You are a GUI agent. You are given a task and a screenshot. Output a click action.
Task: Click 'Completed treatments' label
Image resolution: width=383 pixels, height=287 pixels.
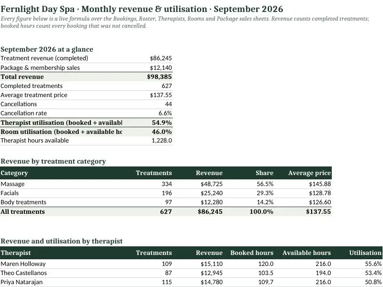(32, 86)
